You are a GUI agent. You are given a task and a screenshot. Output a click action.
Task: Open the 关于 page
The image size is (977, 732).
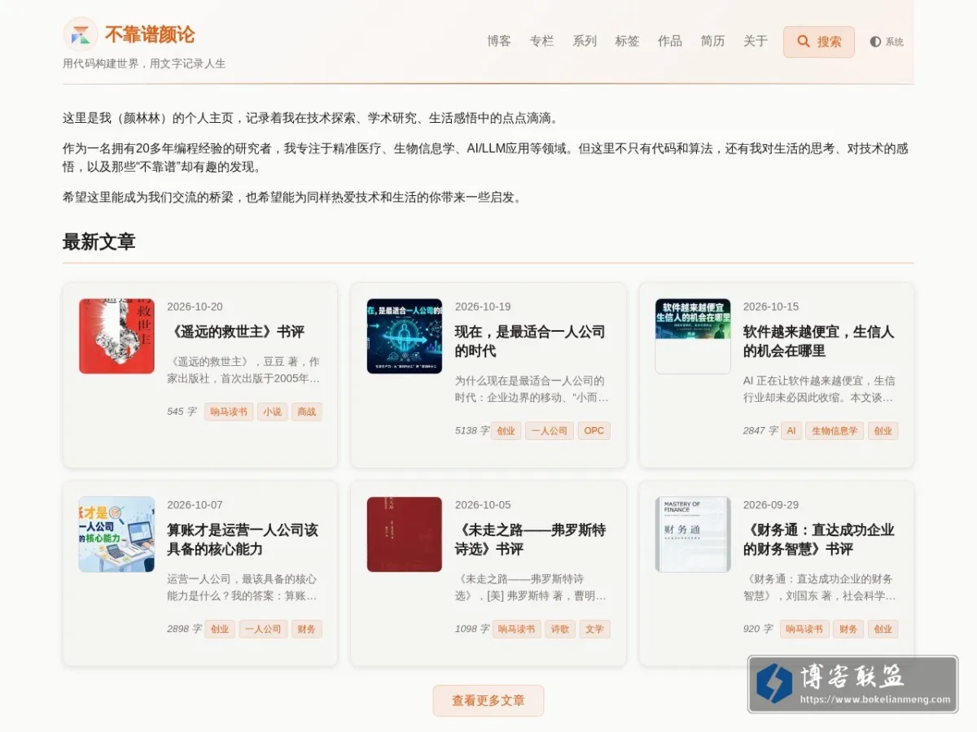point(756,41)
